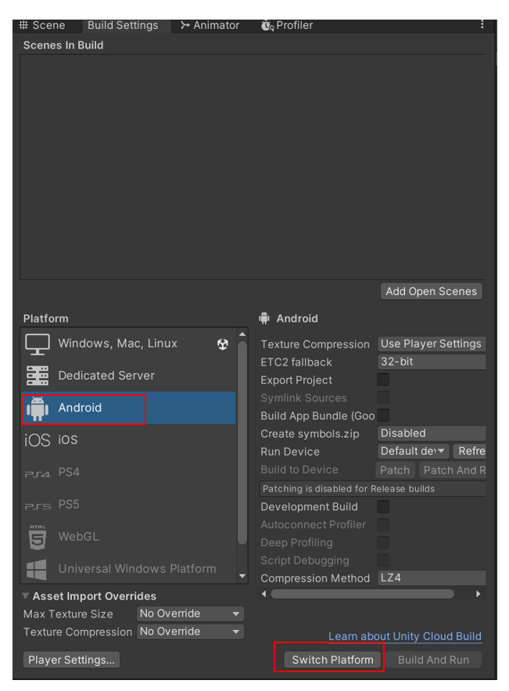509x691 pixels.
Task: Click the settings horizontal scrollbar thumb
Action: click(362, 594)
